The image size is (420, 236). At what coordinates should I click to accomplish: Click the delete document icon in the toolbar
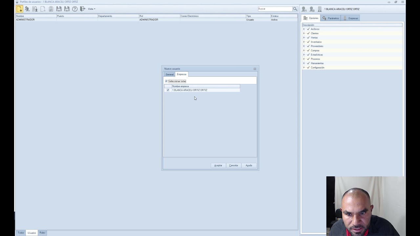pos(43,9)
